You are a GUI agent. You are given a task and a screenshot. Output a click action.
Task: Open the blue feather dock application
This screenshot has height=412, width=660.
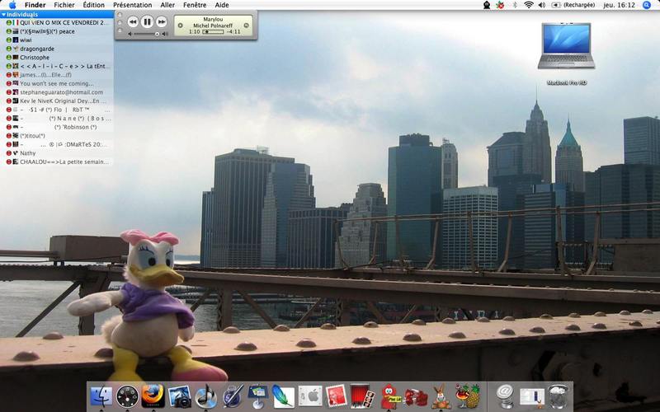pos(284,396)
